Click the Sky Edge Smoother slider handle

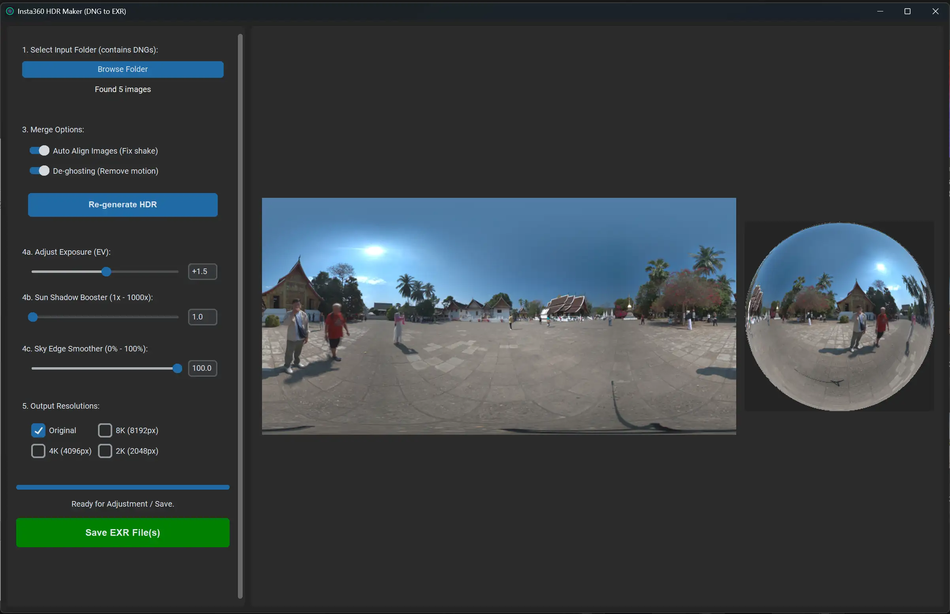click(177, 368)
